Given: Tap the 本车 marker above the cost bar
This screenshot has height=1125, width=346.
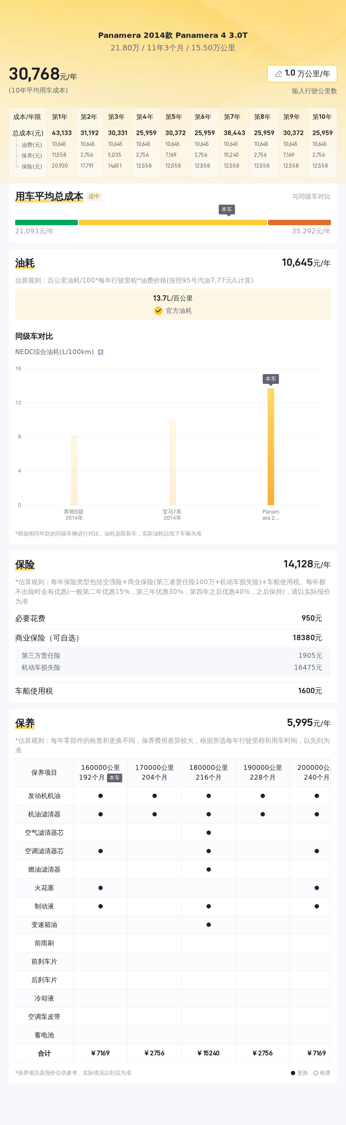Looking at the screenshot, I should click(227, 210).
